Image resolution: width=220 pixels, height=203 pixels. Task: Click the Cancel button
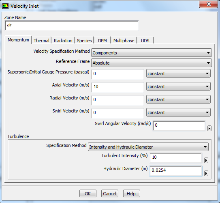tap(109, 194)
